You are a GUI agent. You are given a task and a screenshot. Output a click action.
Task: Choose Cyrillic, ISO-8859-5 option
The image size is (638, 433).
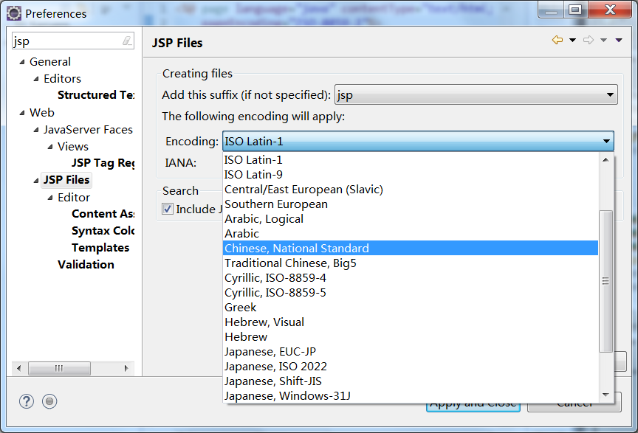(x=411, y=292)
